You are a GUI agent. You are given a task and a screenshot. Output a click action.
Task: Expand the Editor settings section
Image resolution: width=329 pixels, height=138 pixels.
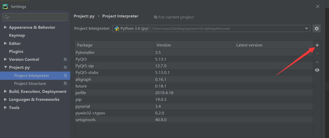[x=5, y=43]
